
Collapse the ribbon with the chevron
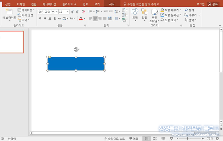[220, 25]
